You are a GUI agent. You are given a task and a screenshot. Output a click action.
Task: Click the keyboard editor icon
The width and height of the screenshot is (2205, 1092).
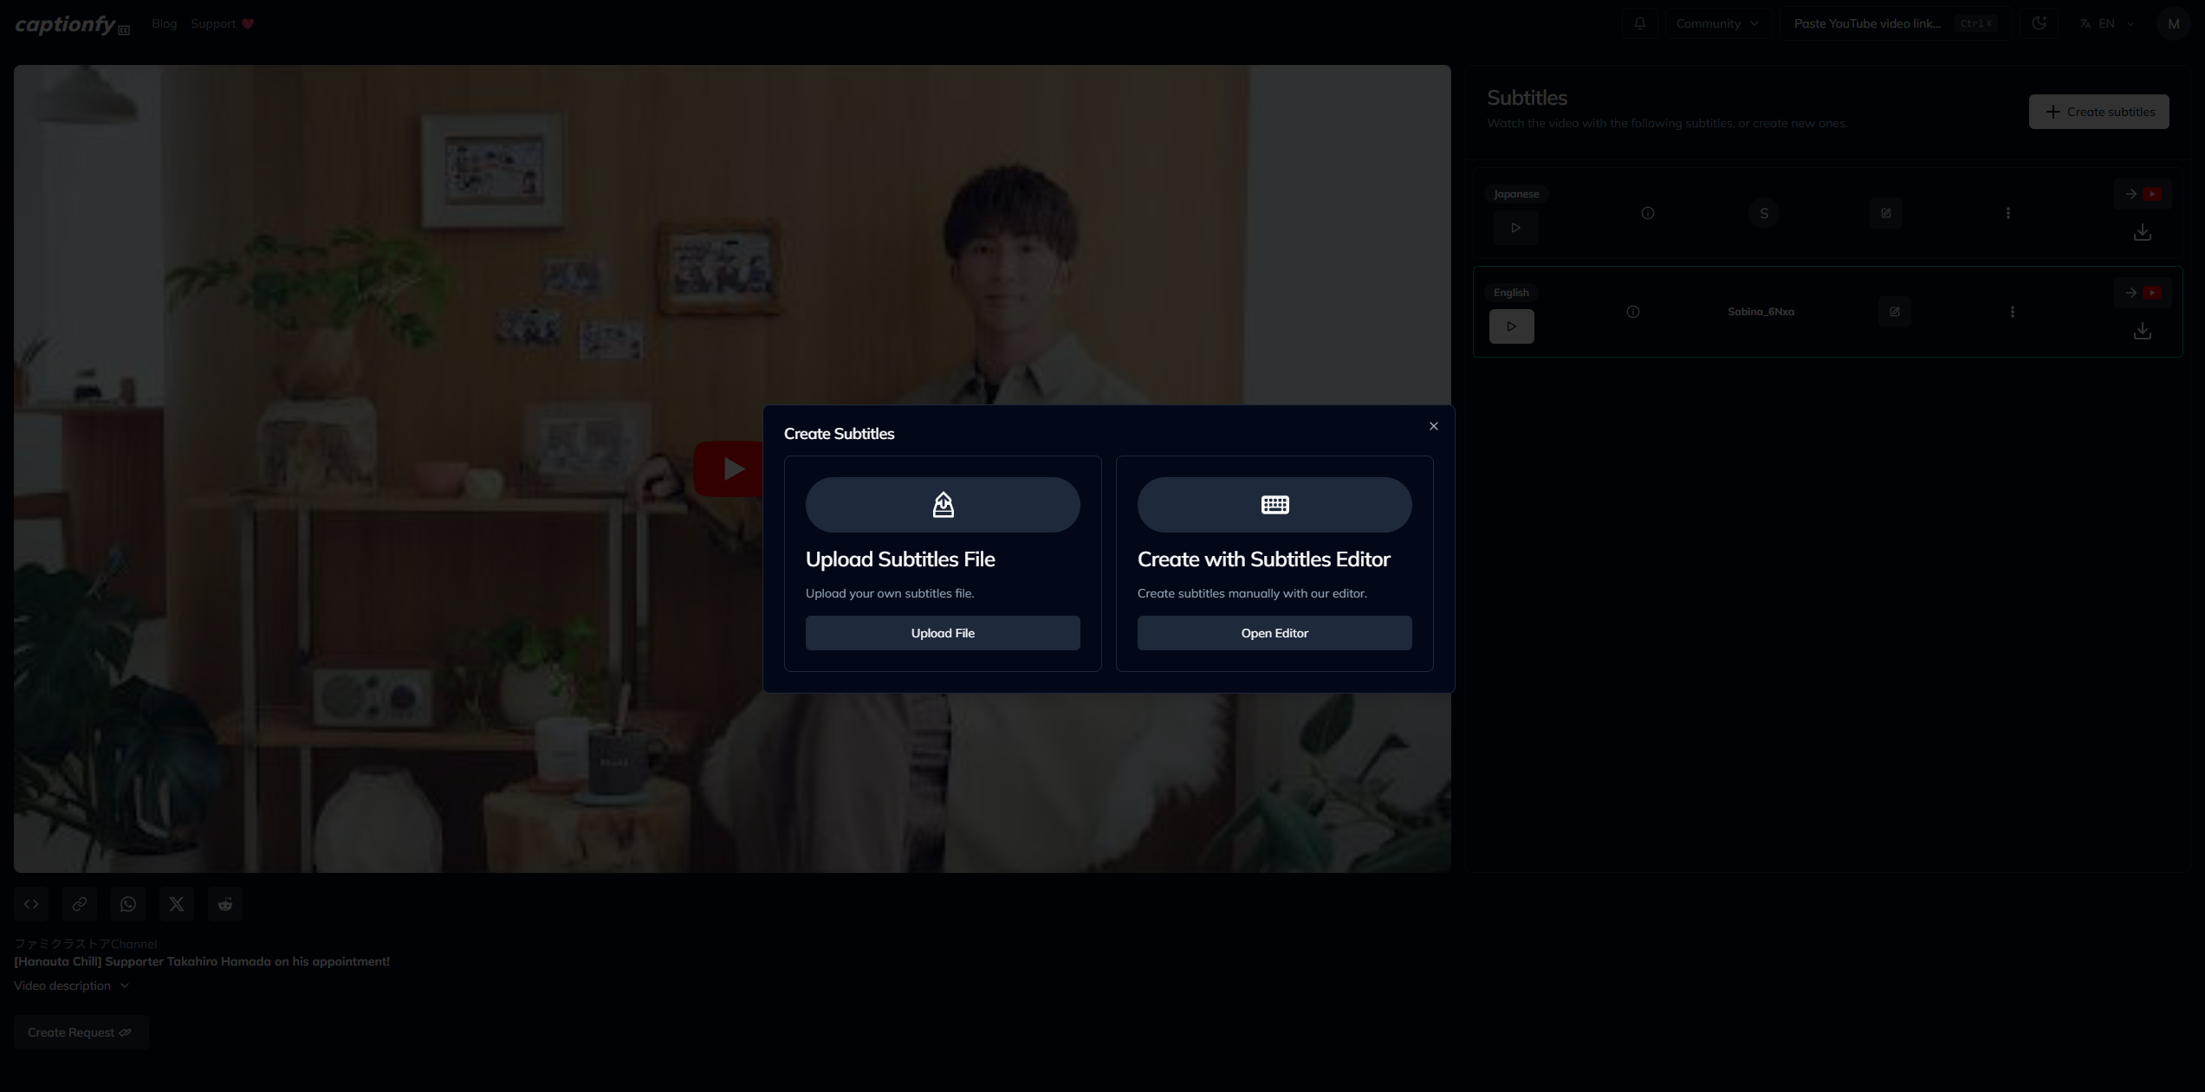click(x=1274, y=505)
